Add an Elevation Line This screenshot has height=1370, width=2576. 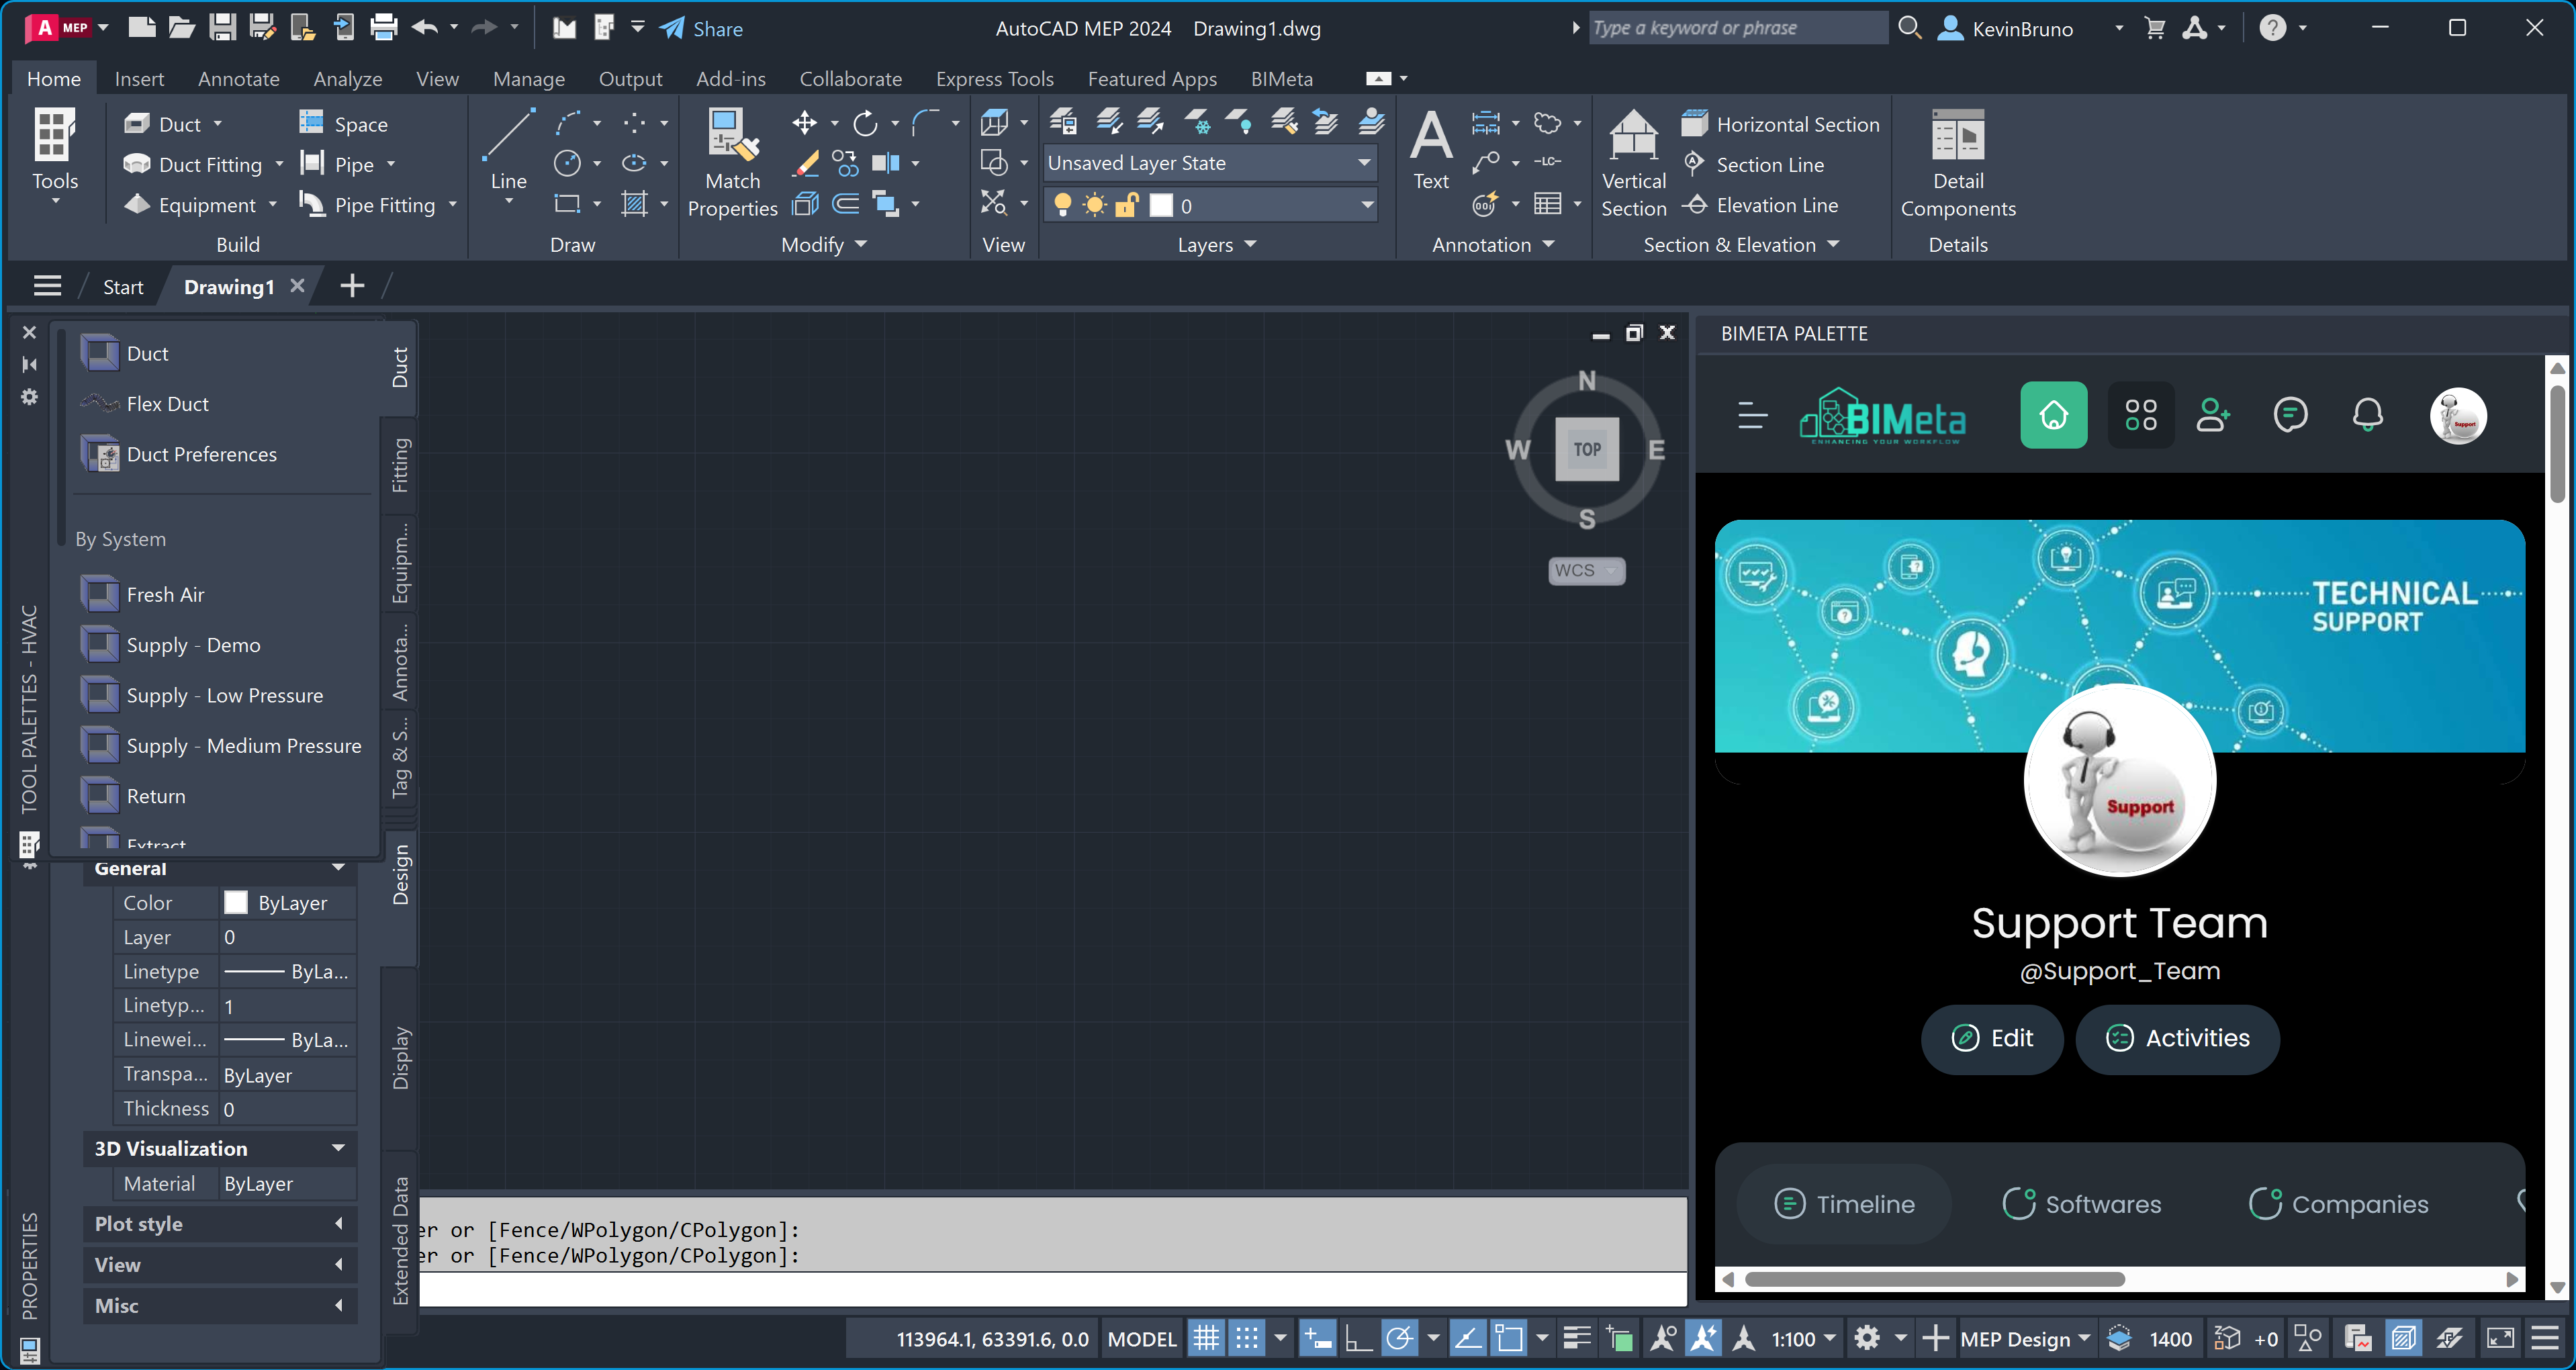tap(1760, 205)
